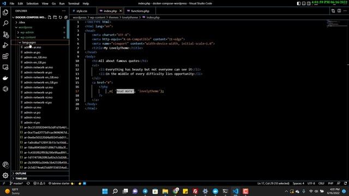Toggle bottom panel layout button

click(x=304, y=3)
